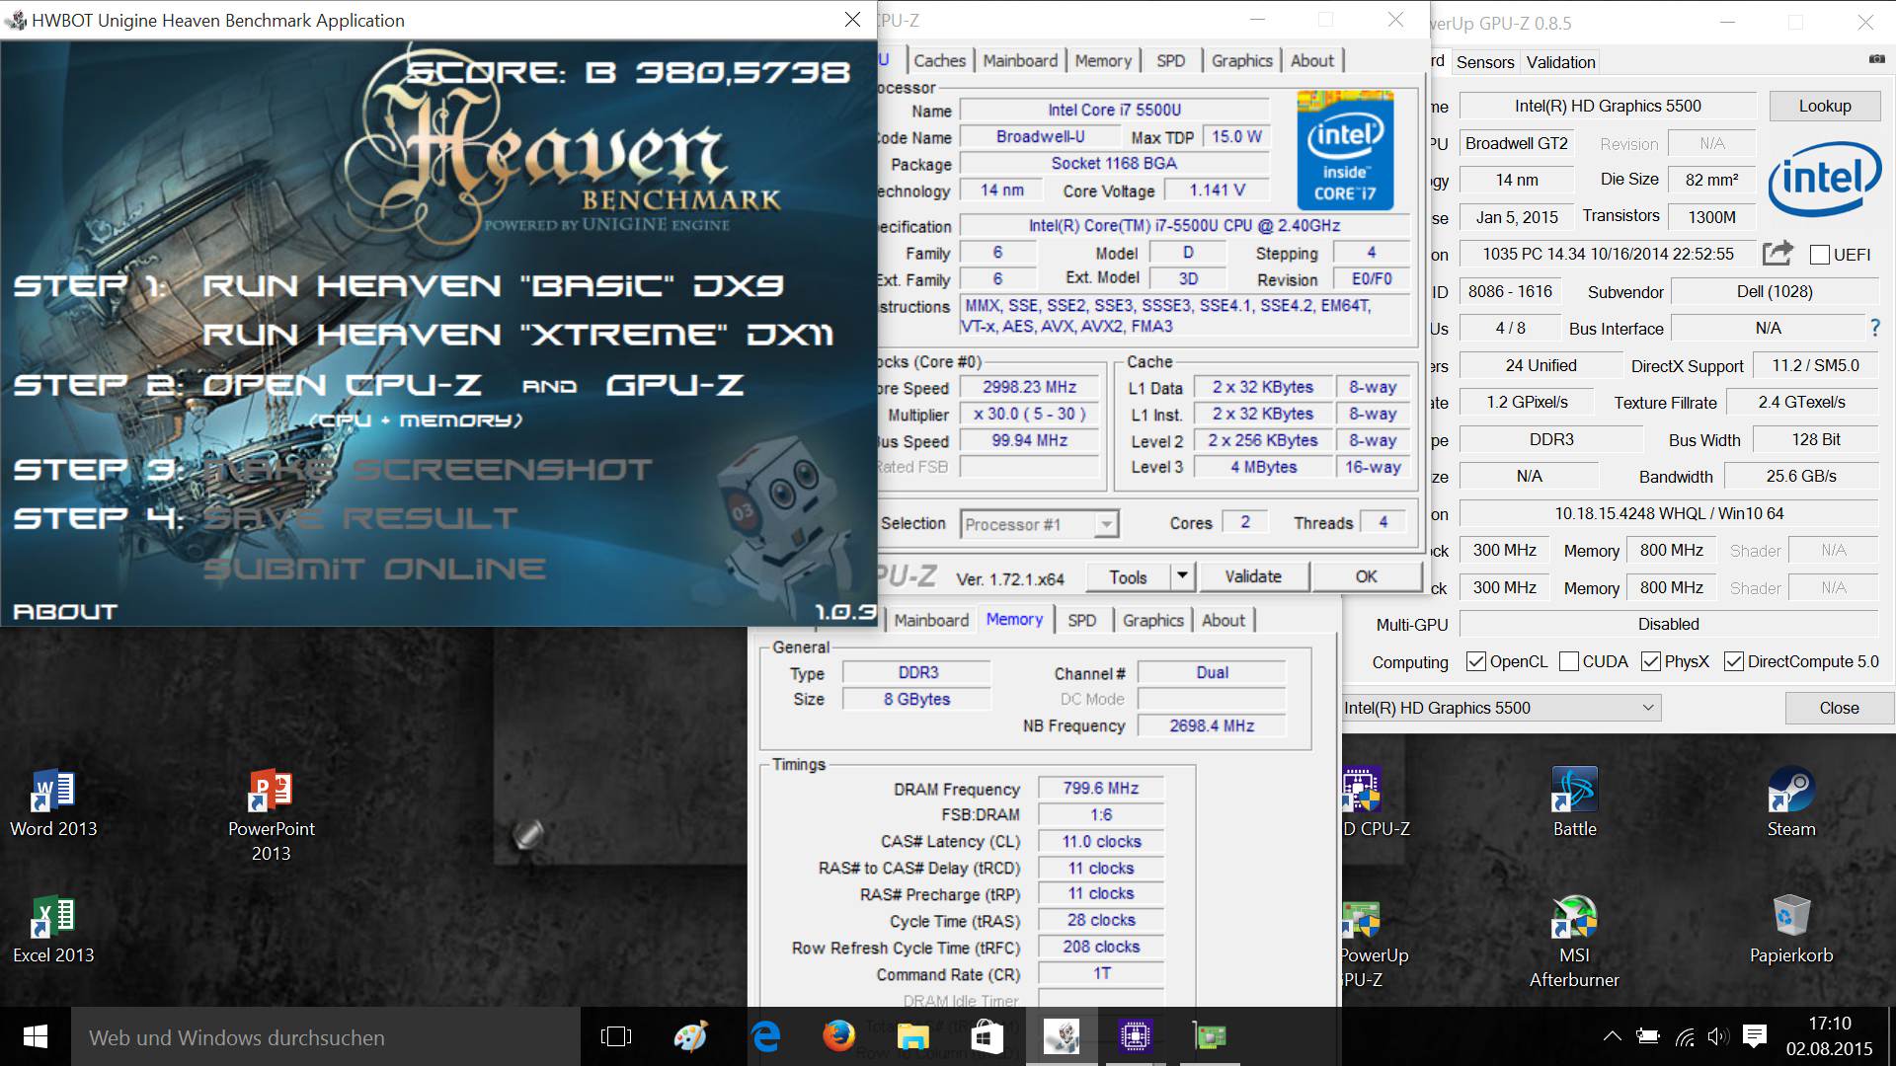This screenshot has height=1066, width=1896.
Task: Switch to the Validation tab in GPU-Z
Action: [x=1560, y=62]
